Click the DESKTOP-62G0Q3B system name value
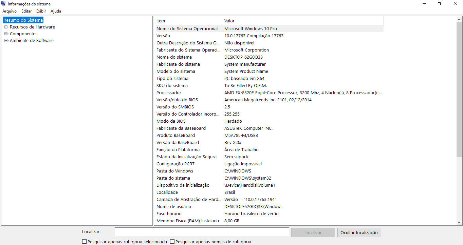Screen dimensions: 463x245 [244, 57]
